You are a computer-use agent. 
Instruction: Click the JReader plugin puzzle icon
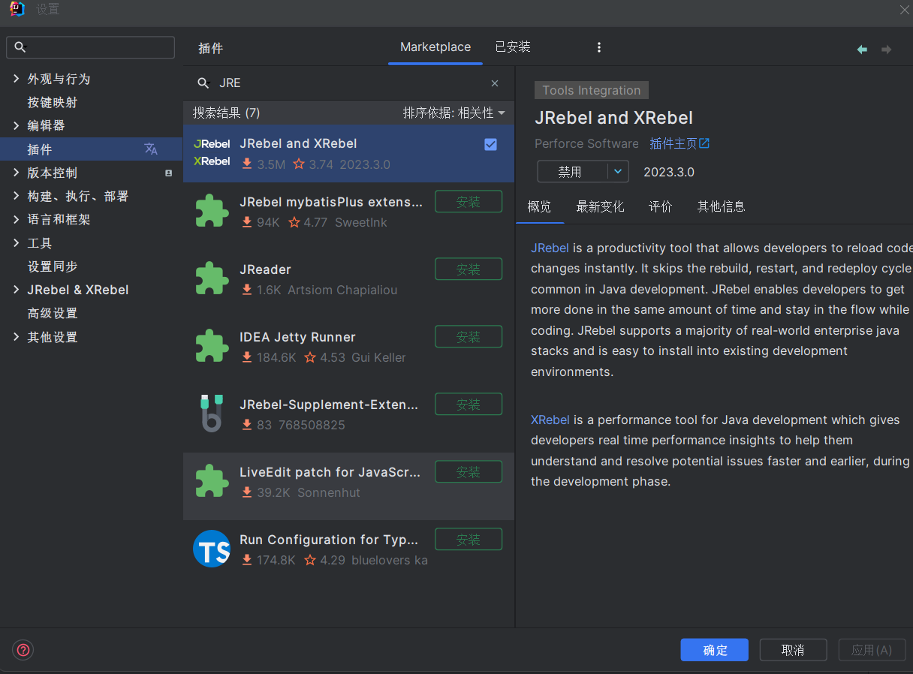(212, 278)
